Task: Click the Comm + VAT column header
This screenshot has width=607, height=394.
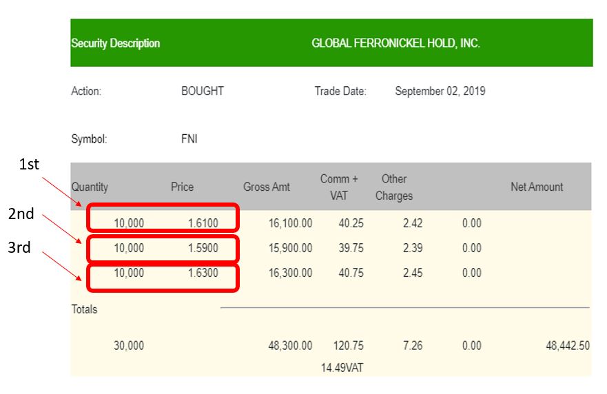Action: pyautogui.click(x=339, y=187)
